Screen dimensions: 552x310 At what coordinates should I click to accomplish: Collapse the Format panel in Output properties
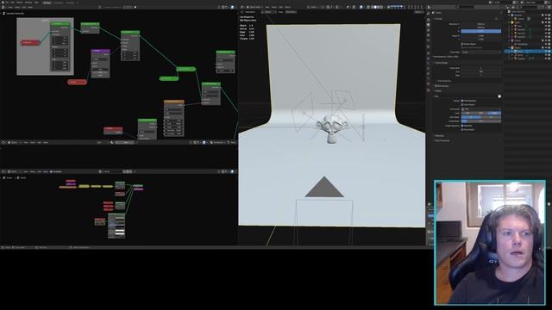438,19
